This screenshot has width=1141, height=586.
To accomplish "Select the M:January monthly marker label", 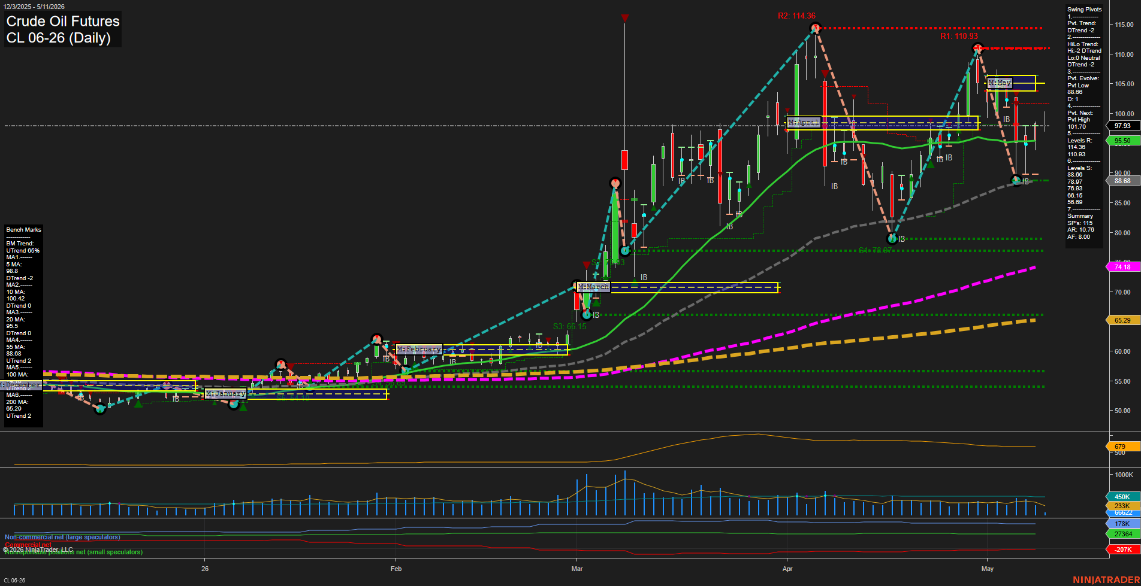I will click(x=225, y=393).
